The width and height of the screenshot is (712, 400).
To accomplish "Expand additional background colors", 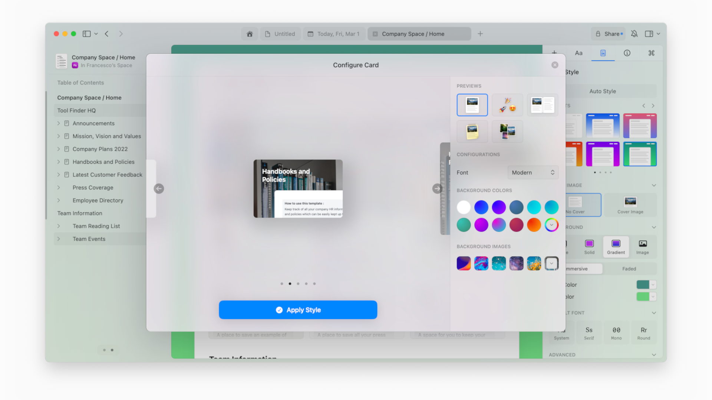I will (551, 225).
